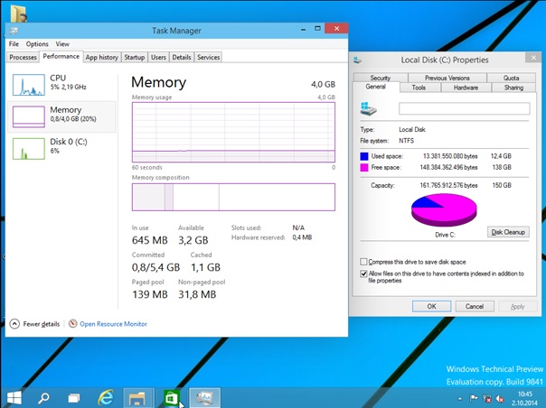Launch Internet Explorer from the taskbar
This screenshot has width=546, height=408.
(106, 397)
